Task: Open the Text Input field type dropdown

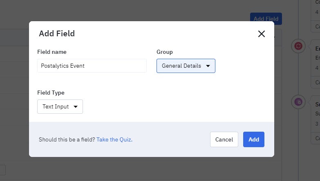Action: (x=60, y=106)
